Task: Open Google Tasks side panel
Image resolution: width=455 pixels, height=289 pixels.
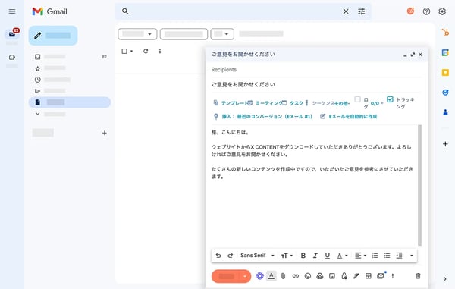Action: (x=445, y=93)
